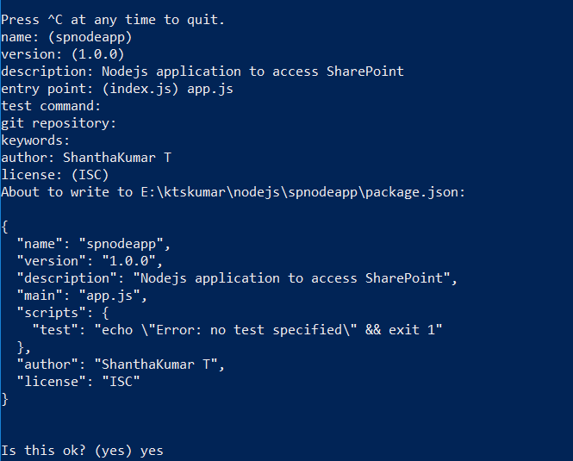
Task: Click the JSON "scripts" line
Action: tap(63, 313)
